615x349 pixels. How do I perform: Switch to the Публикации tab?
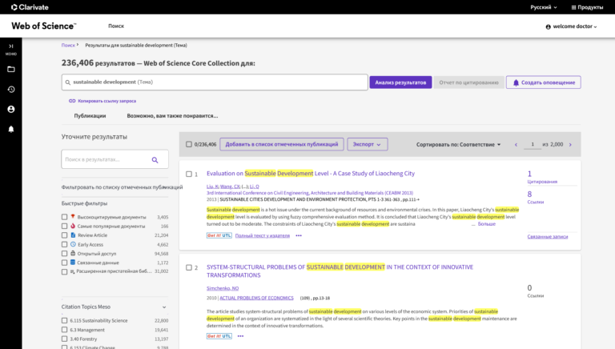click(x=90, y=116)
